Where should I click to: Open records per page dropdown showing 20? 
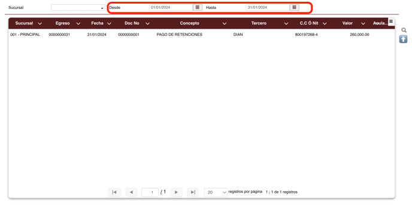216,192
